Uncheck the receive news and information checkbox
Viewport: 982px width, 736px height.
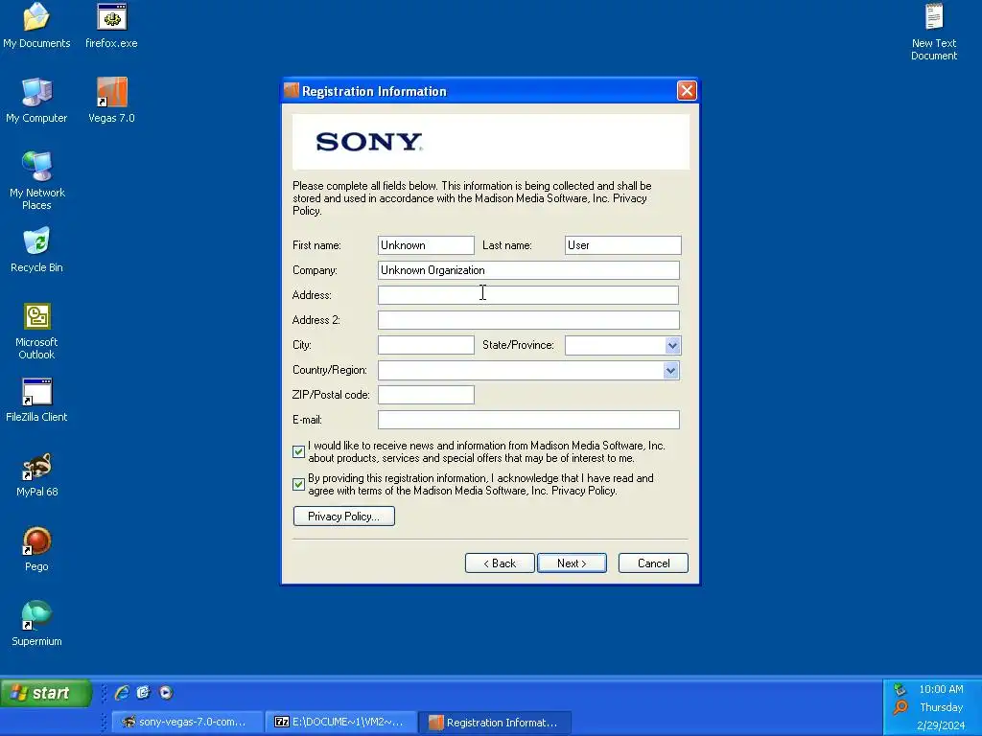299,452
